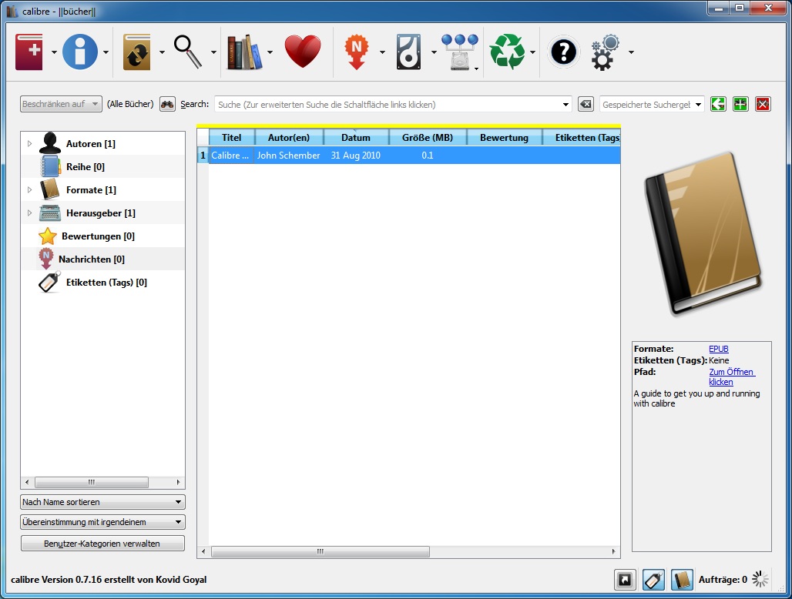Open the dropdown arrow beside Edit metadata
This screenshot has height=599, width=792.
coord(106,52)
